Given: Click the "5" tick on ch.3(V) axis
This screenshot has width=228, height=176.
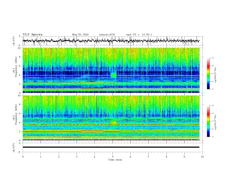Looking at the screenshot, I should (x=20, y=143).
